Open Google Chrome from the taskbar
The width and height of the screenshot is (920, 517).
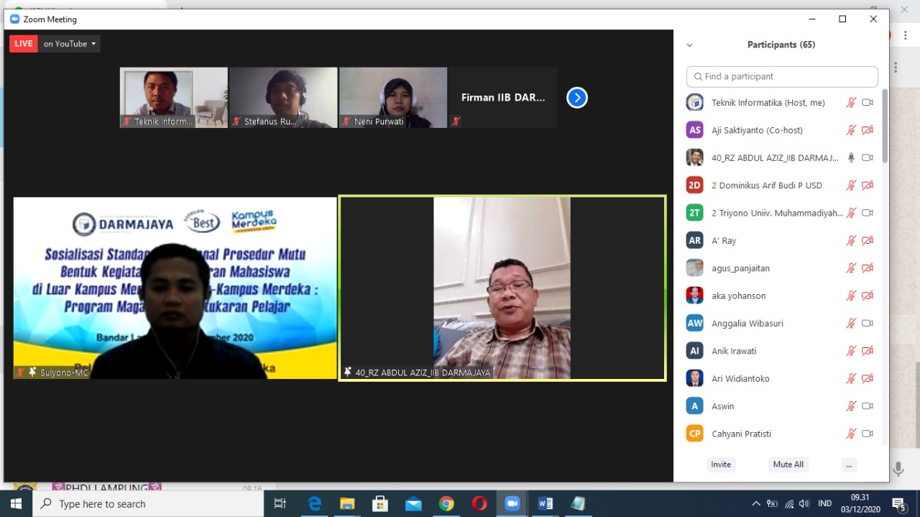[446, 503]
